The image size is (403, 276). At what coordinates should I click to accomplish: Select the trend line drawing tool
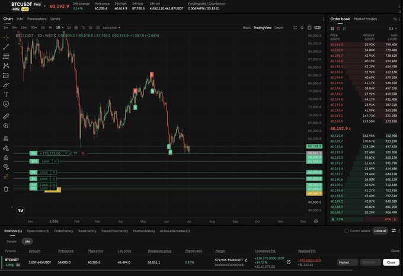[x=6, y=47]
